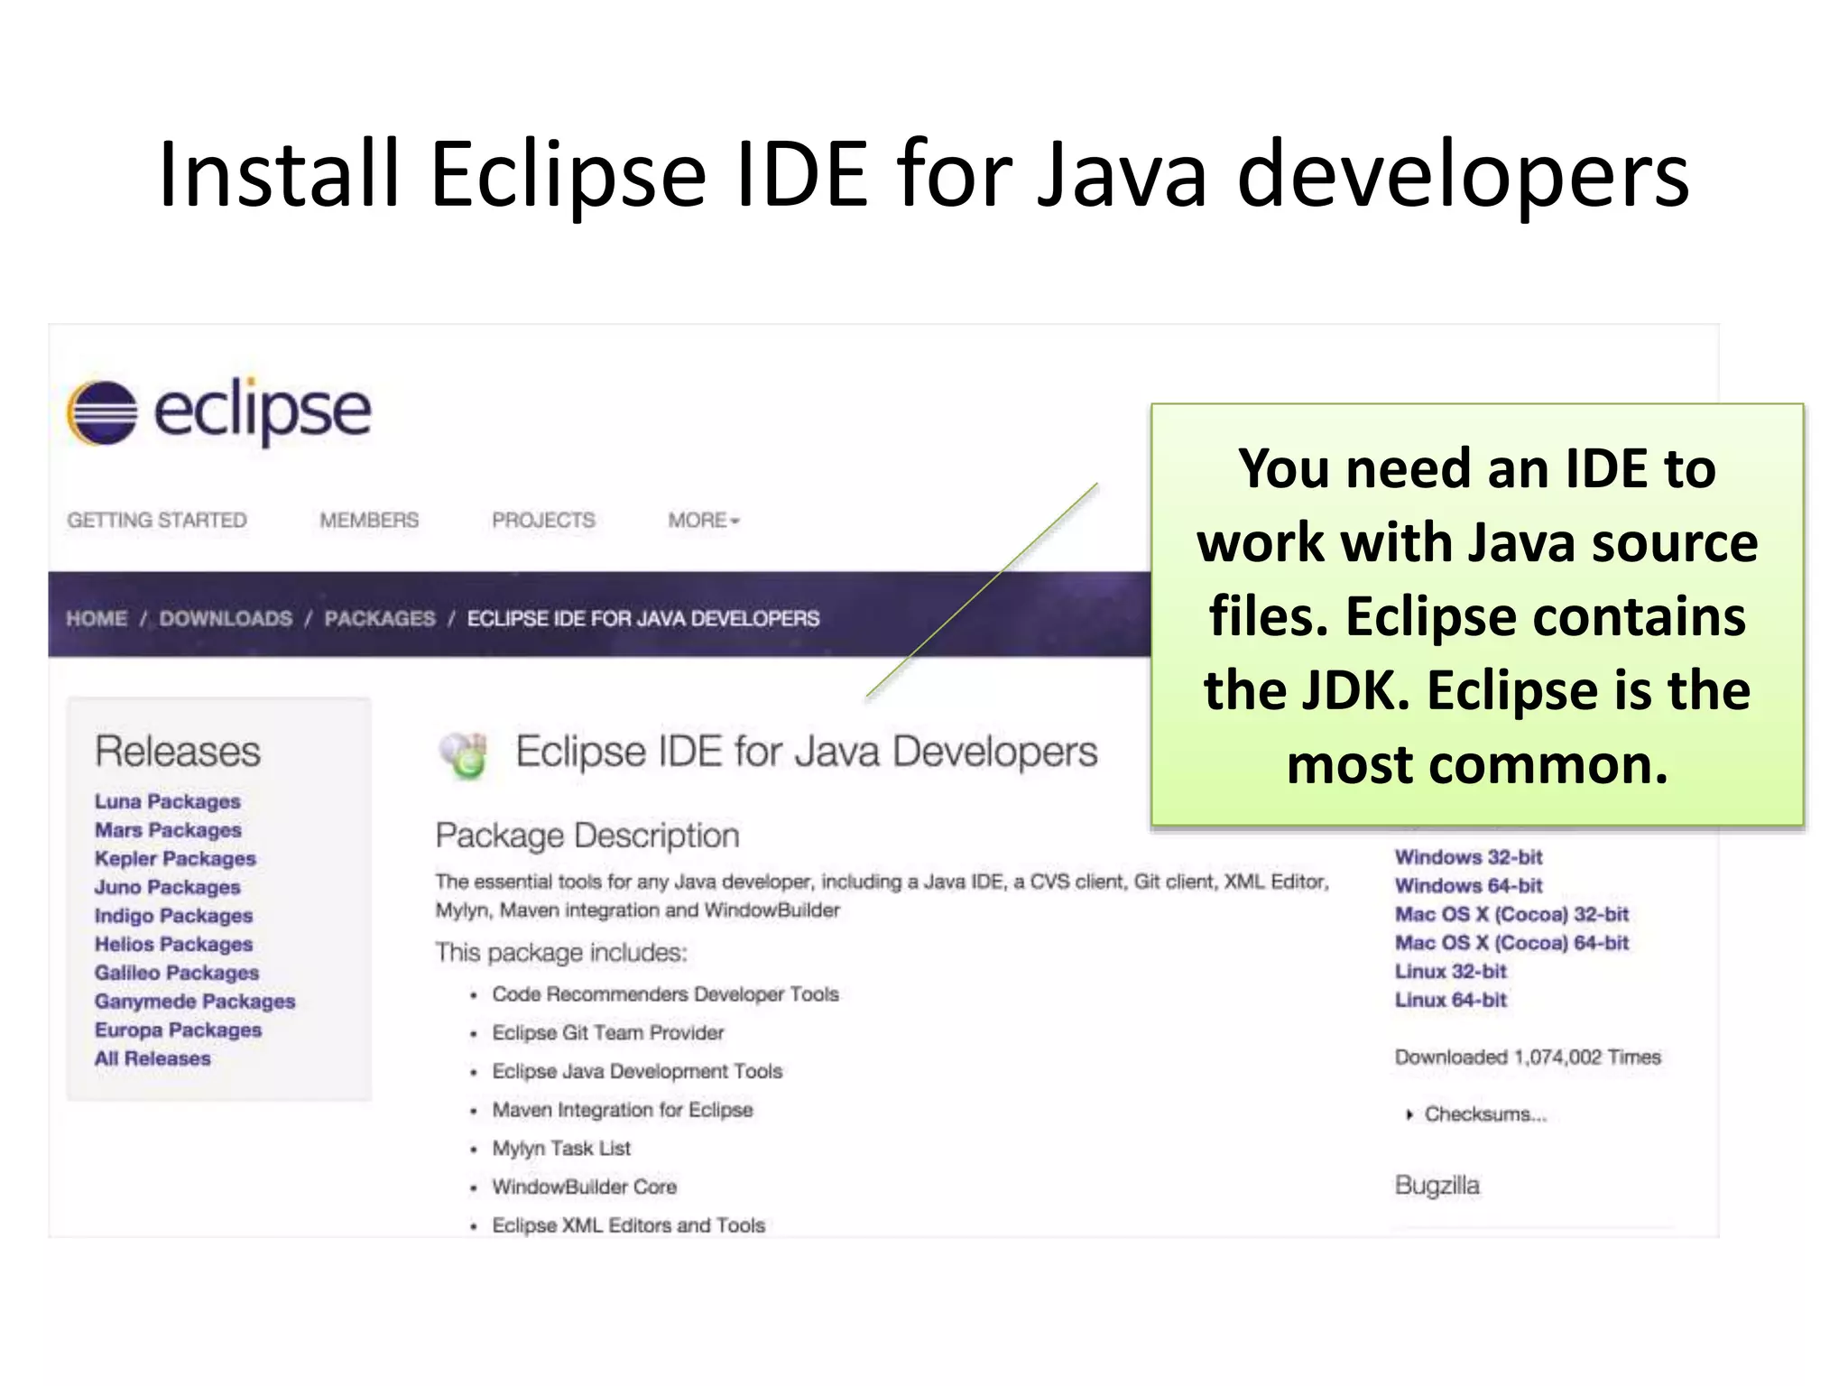
Task: Open Kepler Packages release link
Action: pos(175,859)
